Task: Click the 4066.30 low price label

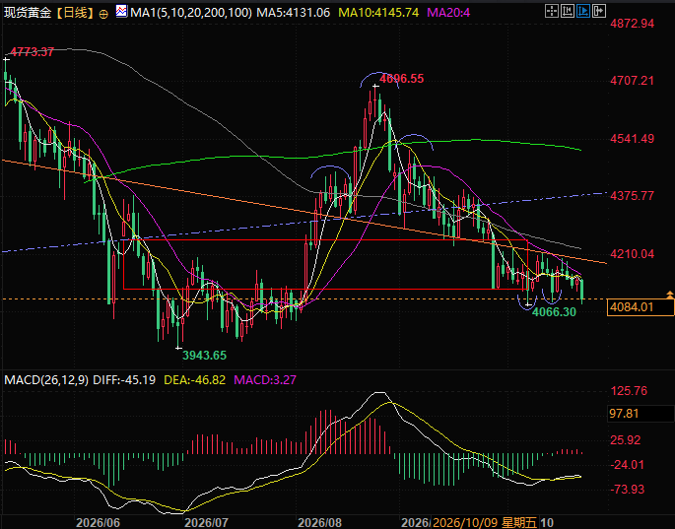Action: (554, 311)
